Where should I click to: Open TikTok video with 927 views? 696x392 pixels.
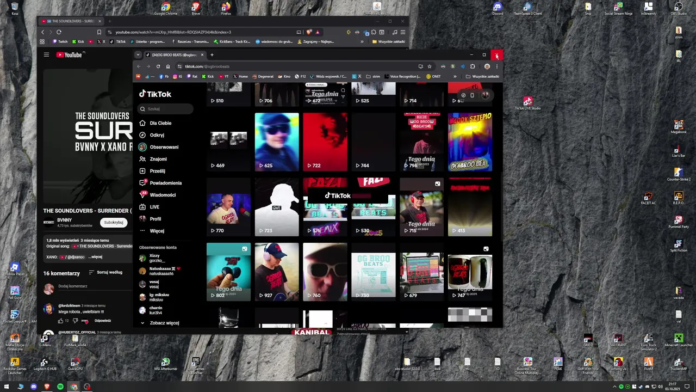pyautogui.click(x=277, y=272)
